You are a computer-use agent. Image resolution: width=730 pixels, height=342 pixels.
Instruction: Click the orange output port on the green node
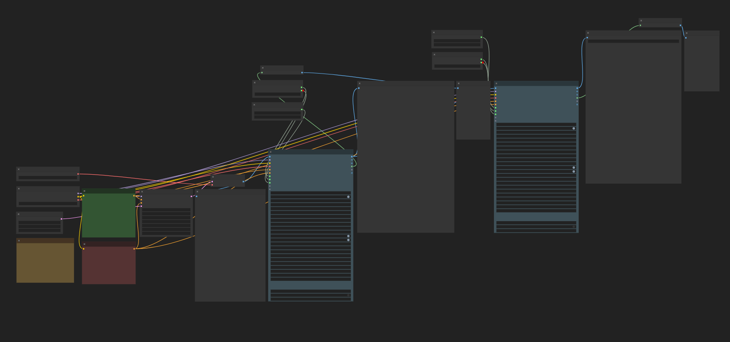(x=134, y=196)
